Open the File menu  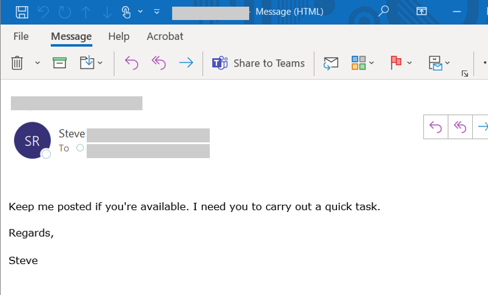pyautogui.click(x=21, y=36)
